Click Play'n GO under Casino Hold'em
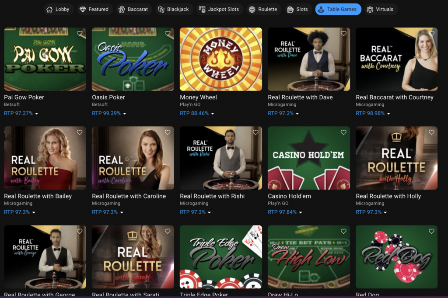The image size is (448, 298). pos(278,203)
